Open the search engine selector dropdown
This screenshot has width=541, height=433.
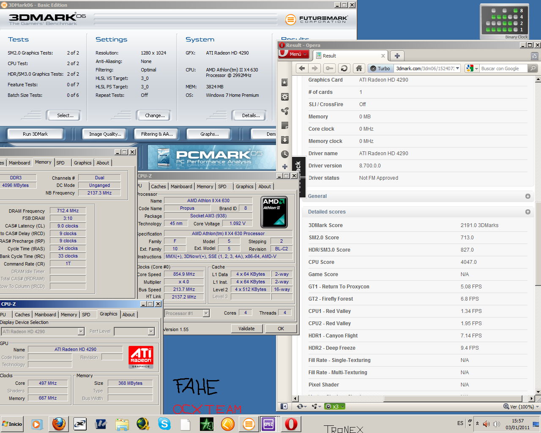pos(472,68)
